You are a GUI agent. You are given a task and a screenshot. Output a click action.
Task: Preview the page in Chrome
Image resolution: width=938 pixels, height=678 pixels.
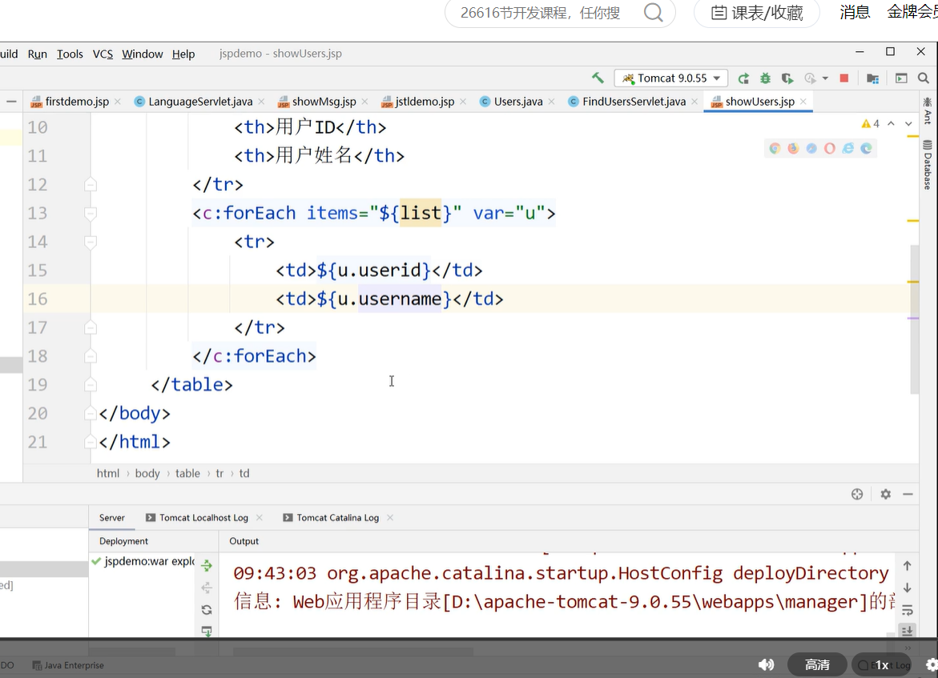(x=775, y=148)
